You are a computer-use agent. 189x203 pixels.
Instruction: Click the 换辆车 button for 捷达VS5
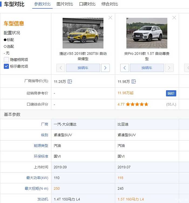click(83, 68)
